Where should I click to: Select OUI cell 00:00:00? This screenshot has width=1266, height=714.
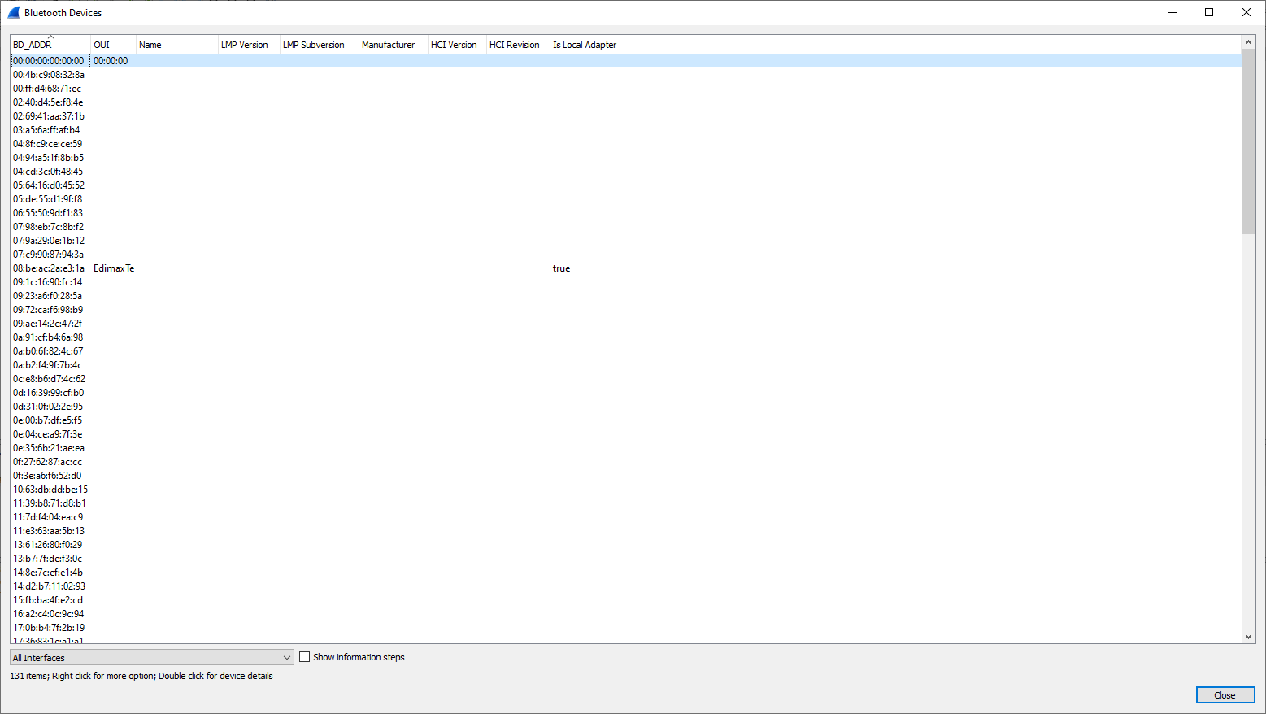(111, 61)
